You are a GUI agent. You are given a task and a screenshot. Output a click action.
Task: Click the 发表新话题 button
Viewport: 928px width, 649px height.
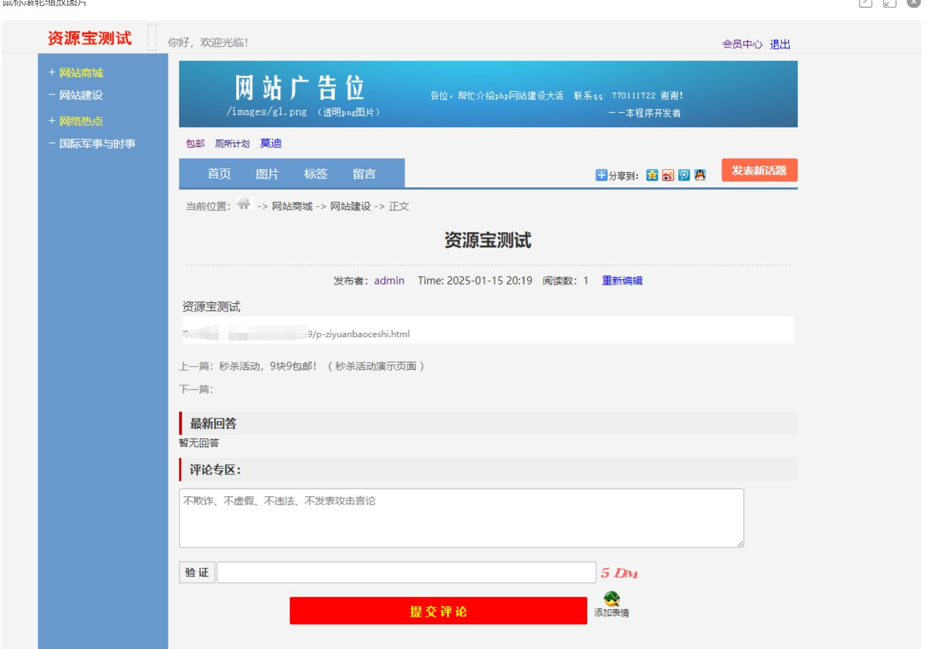(760, 171)
